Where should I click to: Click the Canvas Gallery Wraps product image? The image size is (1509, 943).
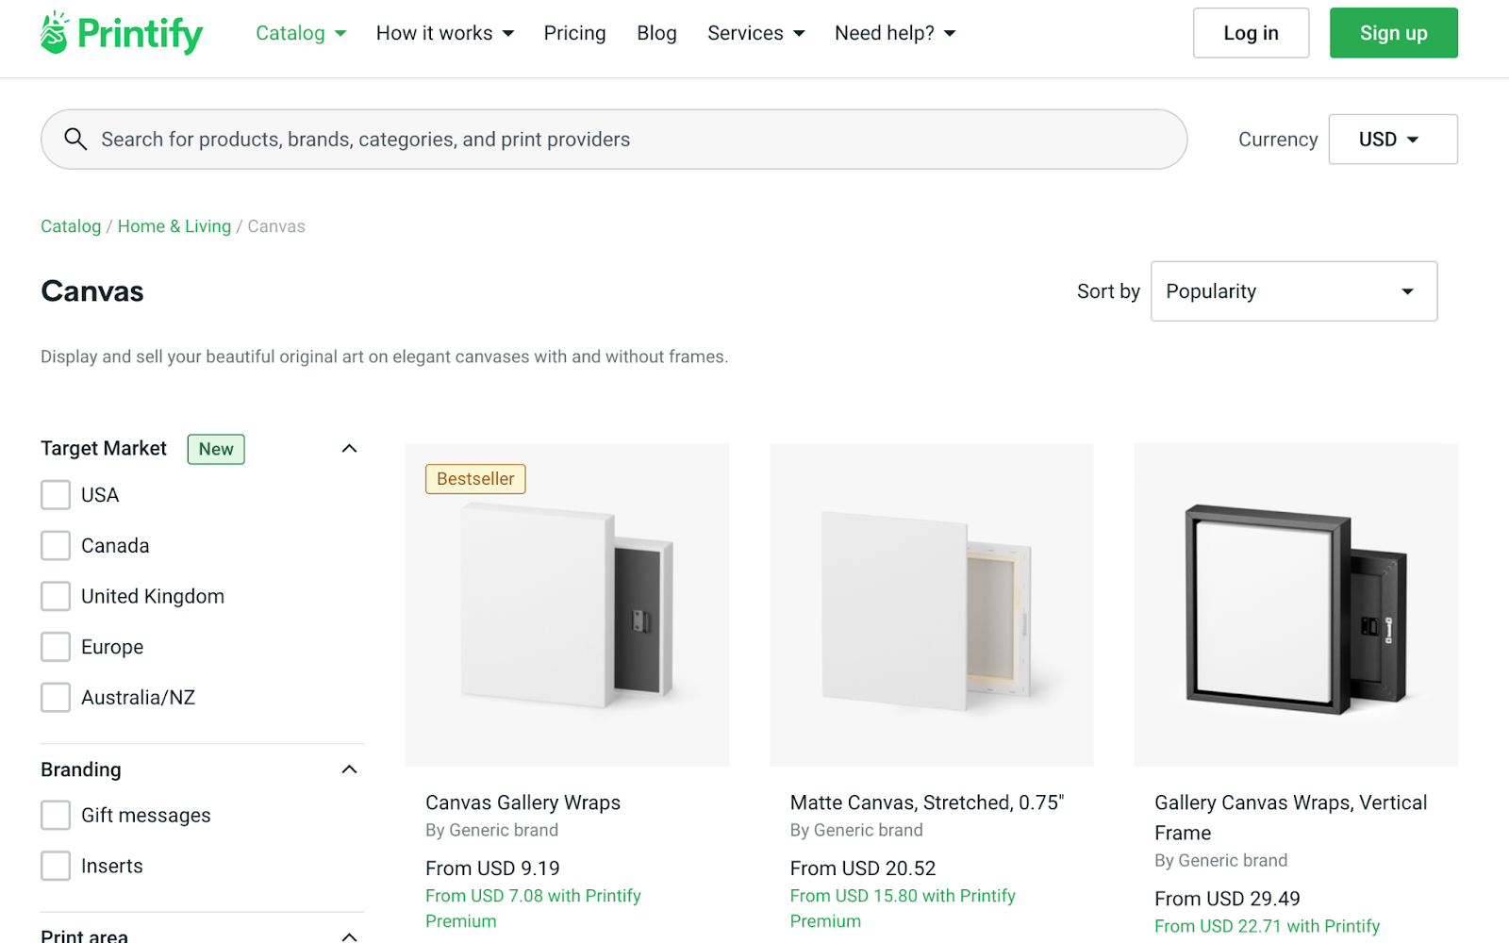click(x=566, y=604)
